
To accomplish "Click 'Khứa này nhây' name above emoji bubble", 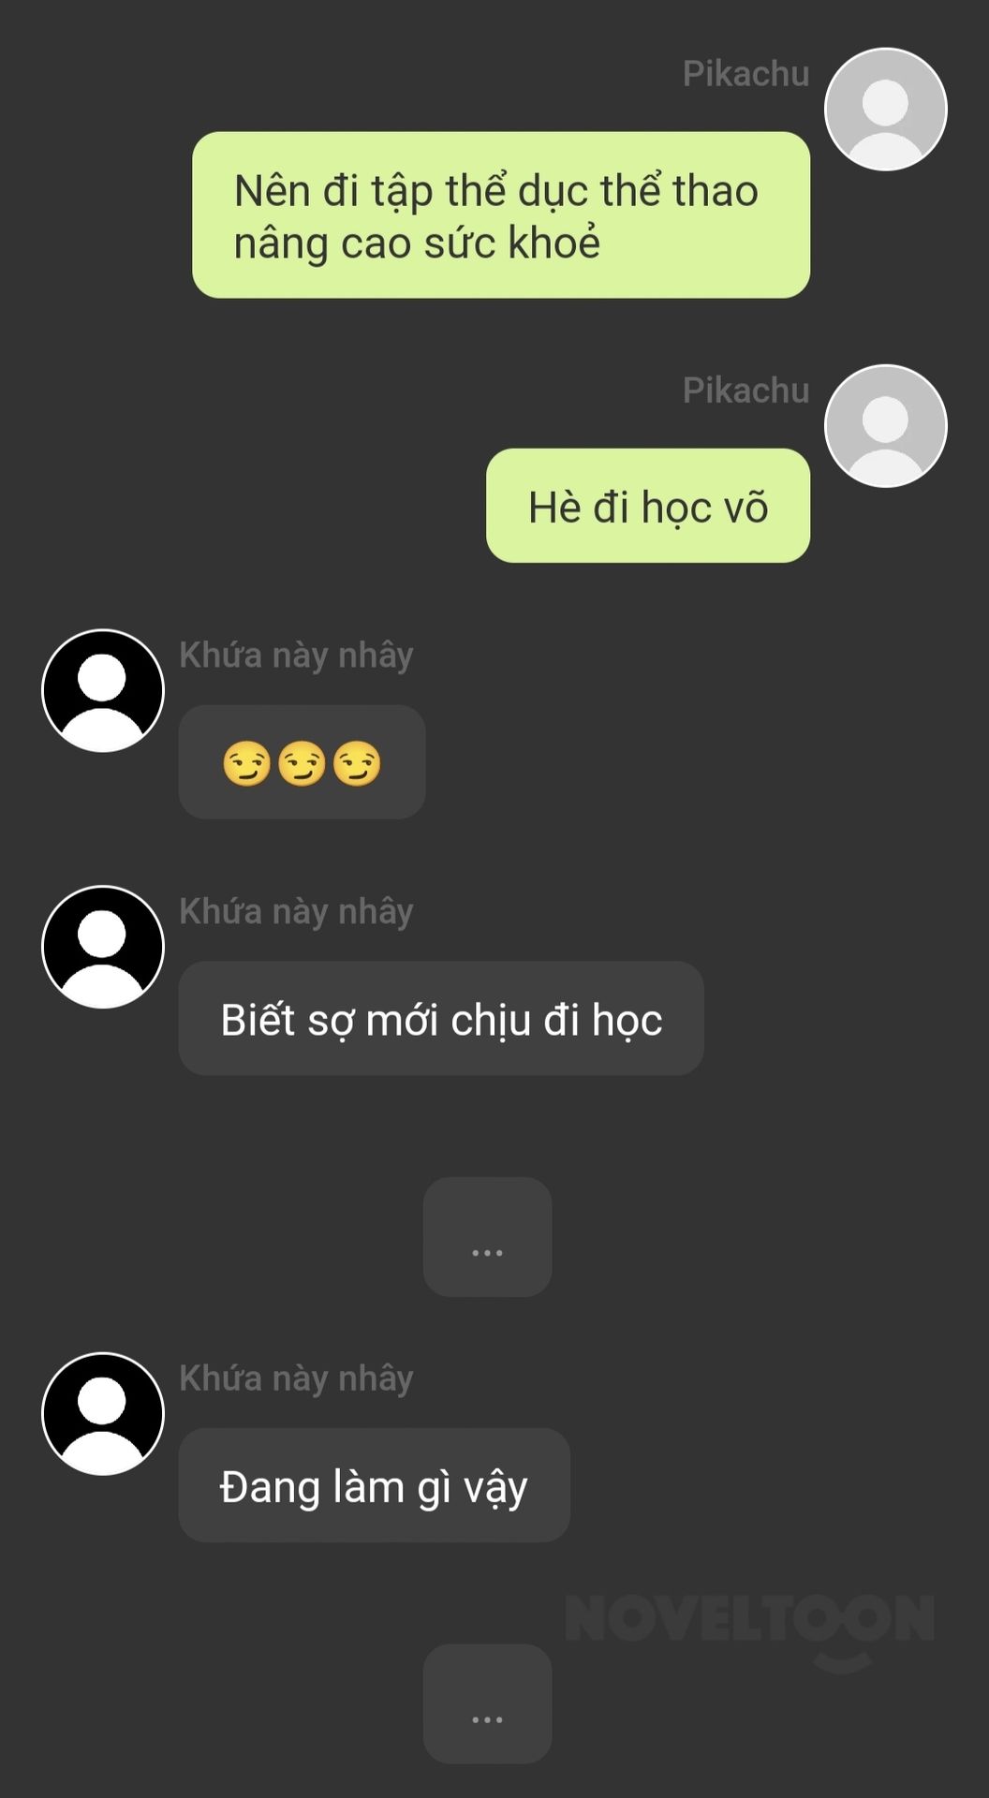I will pos(296,656).
